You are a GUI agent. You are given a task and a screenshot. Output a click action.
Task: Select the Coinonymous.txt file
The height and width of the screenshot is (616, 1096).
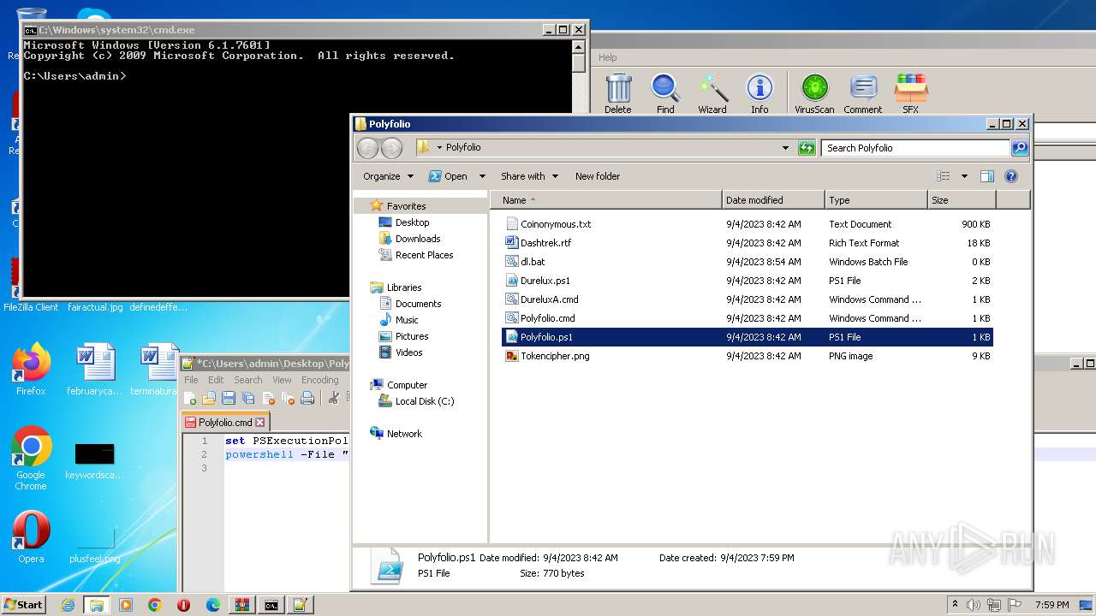pos(748,224)
